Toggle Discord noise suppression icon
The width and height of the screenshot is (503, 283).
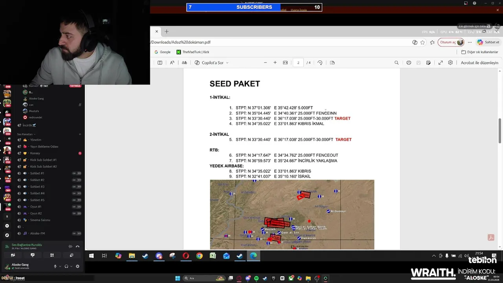point(70,246)
